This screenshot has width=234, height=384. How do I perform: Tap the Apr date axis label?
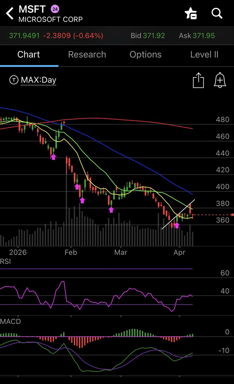179,252
